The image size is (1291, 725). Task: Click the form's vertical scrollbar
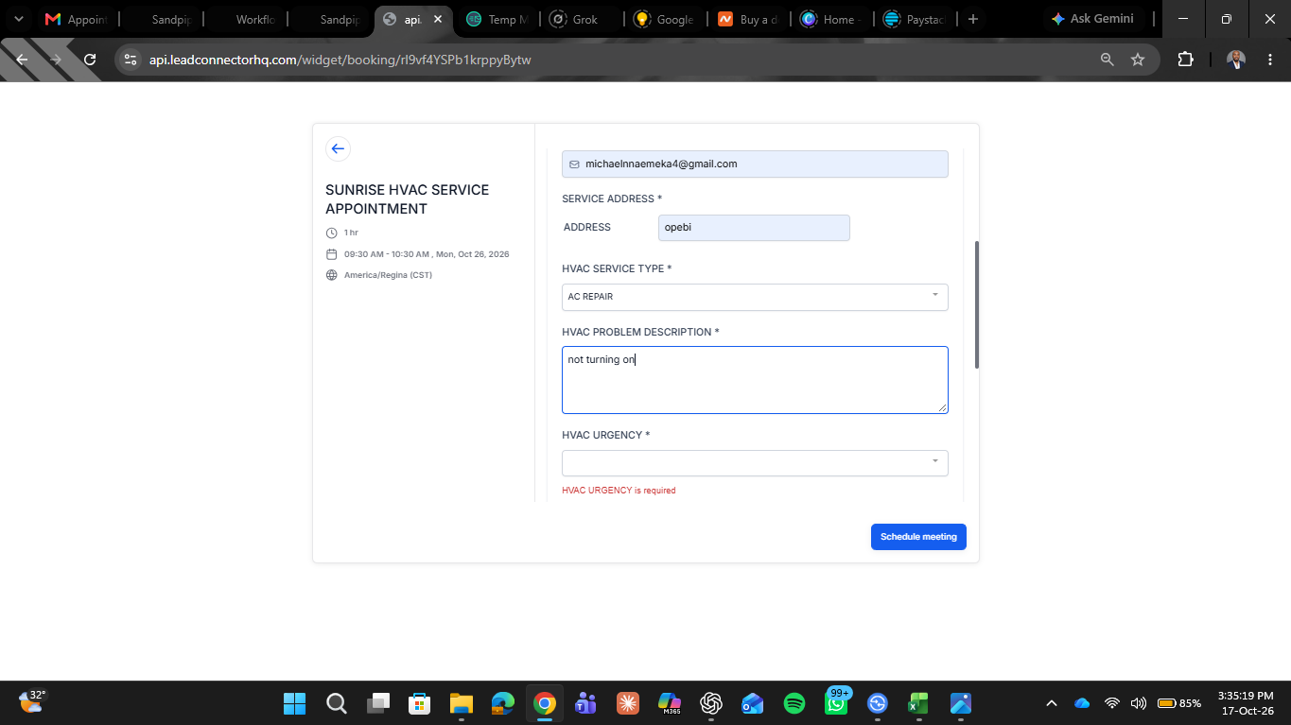coord(977,304)
